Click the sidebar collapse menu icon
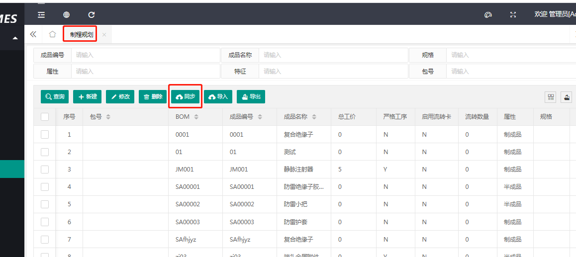This screenshot has width=576, height=257. pyautogui.click(x=41, y=15)
